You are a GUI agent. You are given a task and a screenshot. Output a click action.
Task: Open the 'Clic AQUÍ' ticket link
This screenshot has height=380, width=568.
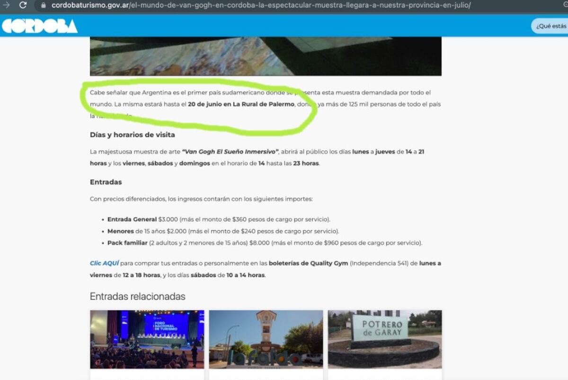point(104,263)
